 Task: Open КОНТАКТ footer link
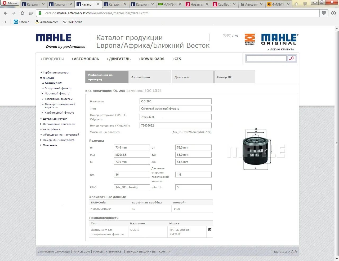[x=165, y=252]
